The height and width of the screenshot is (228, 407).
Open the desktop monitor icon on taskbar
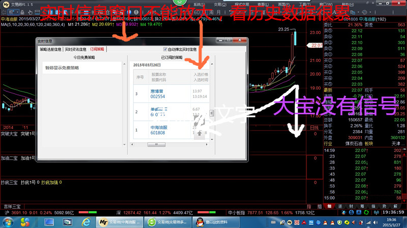pyautogui.click(x=49, y=222)
